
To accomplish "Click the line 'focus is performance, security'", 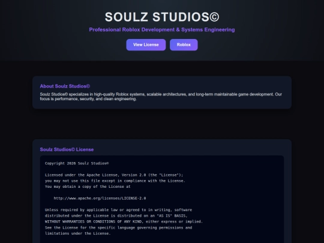I will 88,99.
